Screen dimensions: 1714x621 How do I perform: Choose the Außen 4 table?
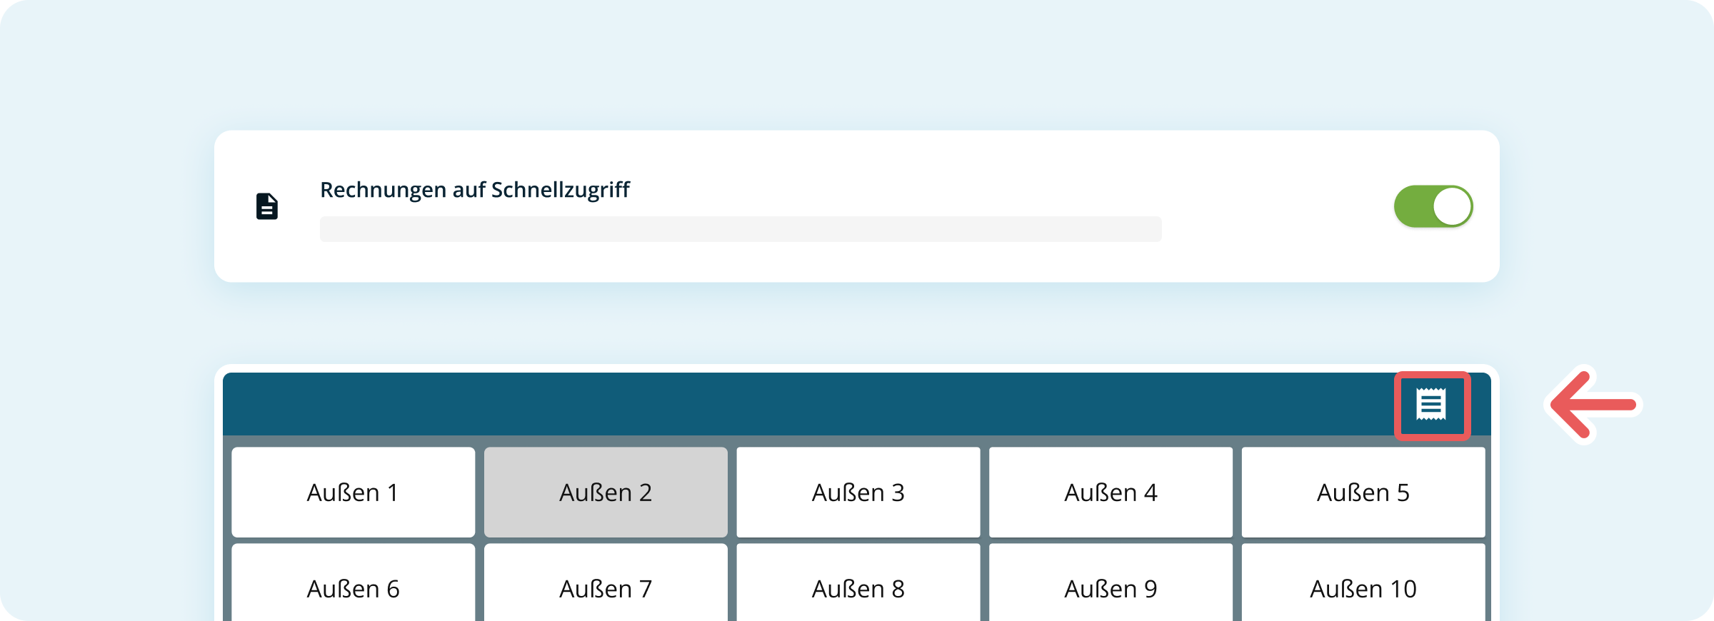[x=1111, y=493]
